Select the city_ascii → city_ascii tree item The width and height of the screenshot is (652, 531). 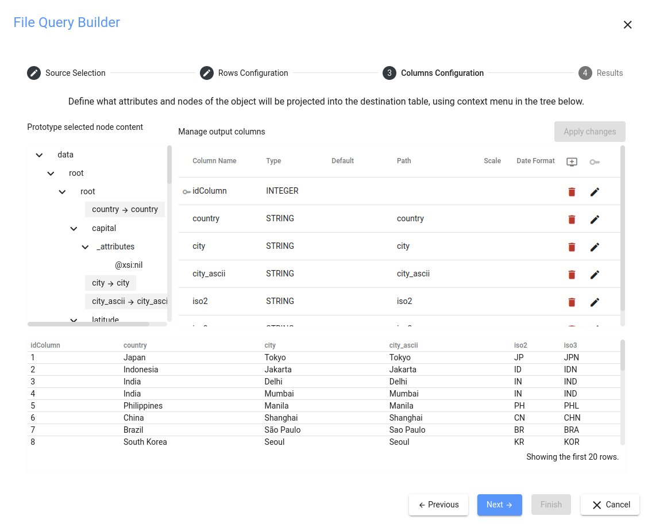[x=129, y=301]
